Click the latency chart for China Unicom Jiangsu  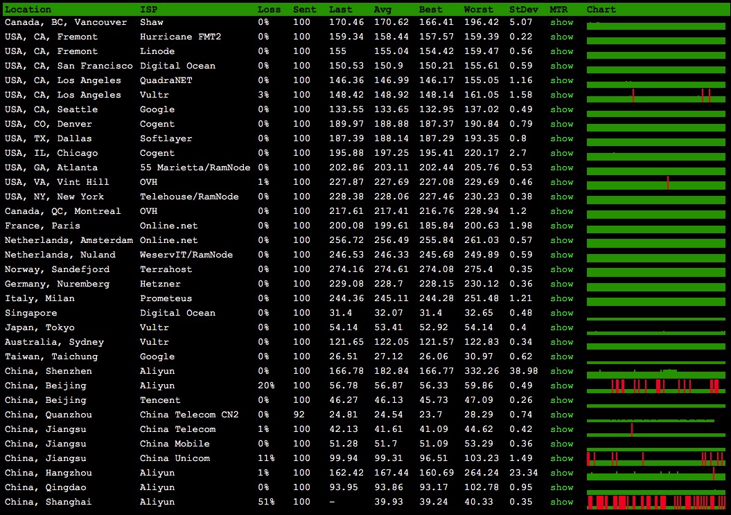coord(656,458)
